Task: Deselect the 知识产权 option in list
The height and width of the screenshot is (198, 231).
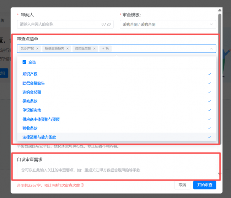Action: pyautogui.click(x=30, y=74)
